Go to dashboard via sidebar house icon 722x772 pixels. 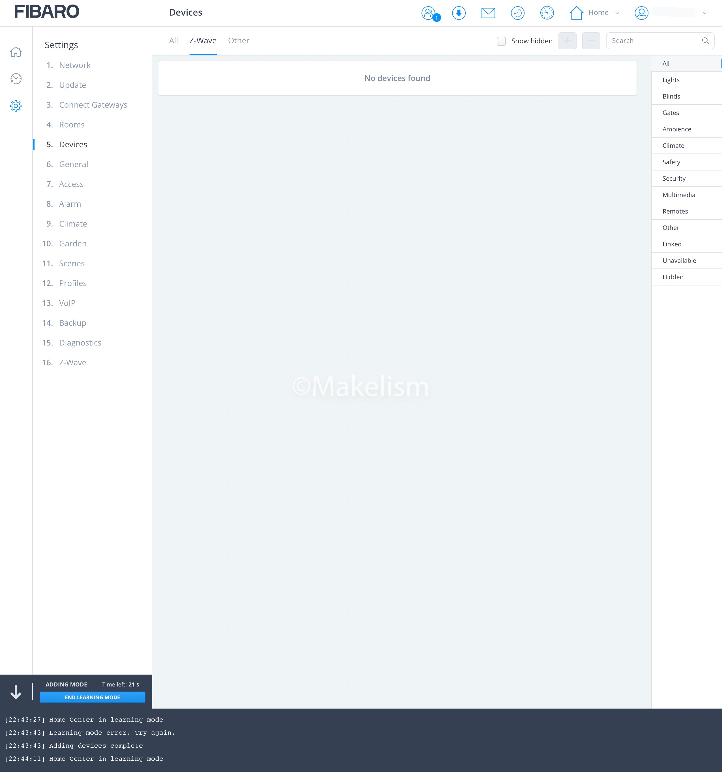(x=16, y=52)
